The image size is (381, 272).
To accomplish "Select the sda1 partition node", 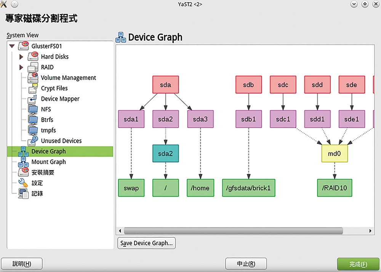I will coord(131,119).
